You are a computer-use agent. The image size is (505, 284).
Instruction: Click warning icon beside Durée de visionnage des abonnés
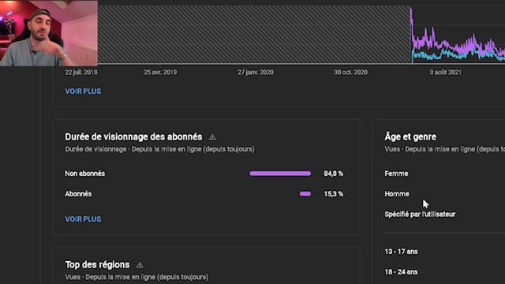coord(212,137)
